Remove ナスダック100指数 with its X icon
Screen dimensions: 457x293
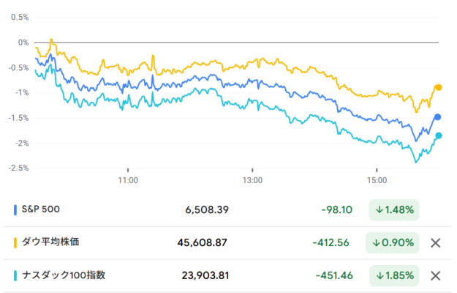[436, 275]
